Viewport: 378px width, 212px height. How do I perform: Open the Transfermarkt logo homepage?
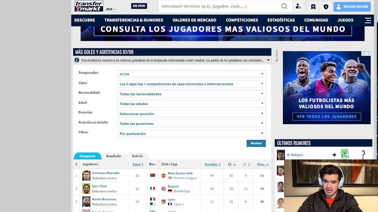(x=89, y=6)
